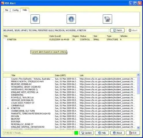
Task: Open the File tab
Action: [7, 10]
